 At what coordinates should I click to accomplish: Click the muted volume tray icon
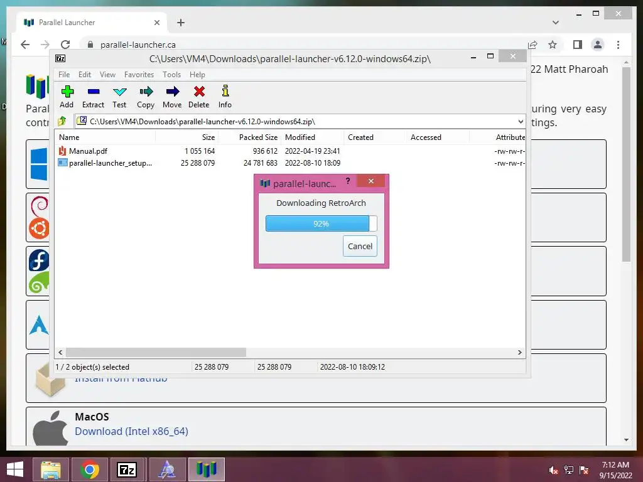pos(554,470)
